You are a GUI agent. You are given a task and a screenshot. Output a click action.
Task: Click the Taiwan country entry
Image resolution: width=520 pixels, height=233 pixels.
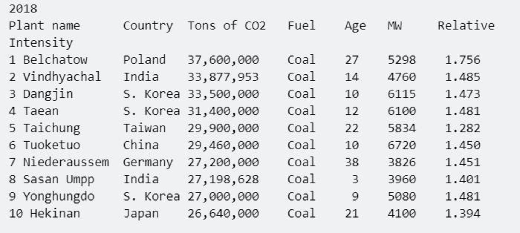pyautogui.click(x=144, y=128)
